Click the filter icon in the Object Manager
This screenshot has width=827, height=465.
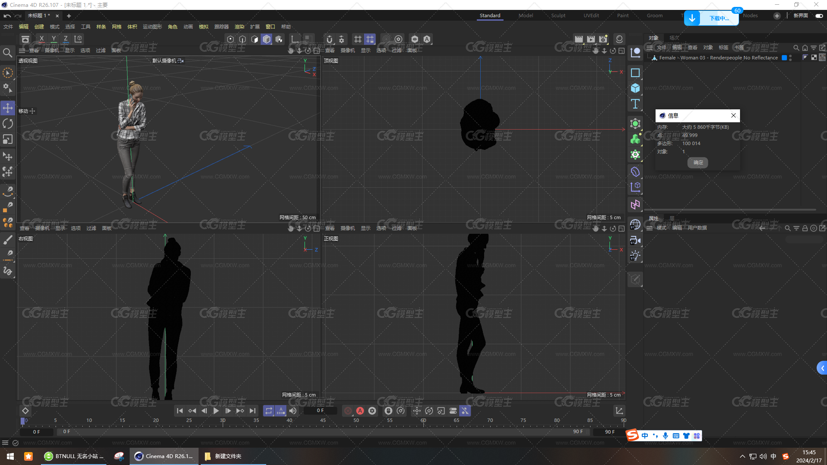pyautogui.click(x=814, y=47)
